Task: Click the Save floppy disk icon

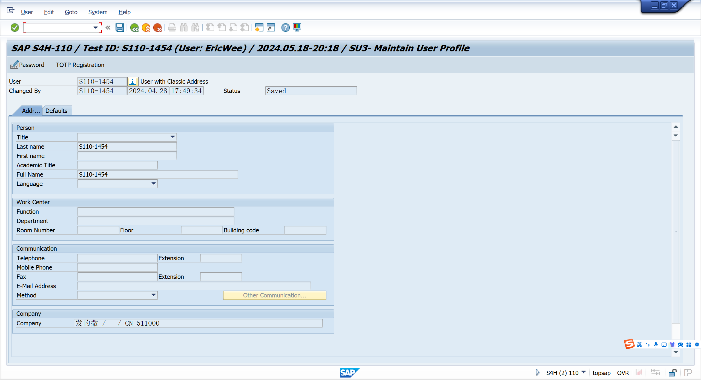Action: (120, 28)
